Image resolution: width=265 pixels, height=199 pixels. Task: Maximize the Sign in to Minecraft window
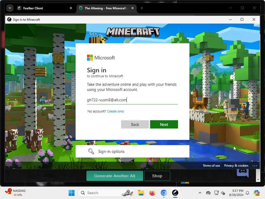pyautogui.click(x=242, y=19)
